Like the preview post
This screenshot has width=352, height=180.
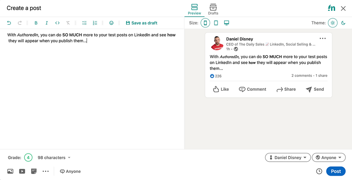pyautogui.click(x=221, y=89)
